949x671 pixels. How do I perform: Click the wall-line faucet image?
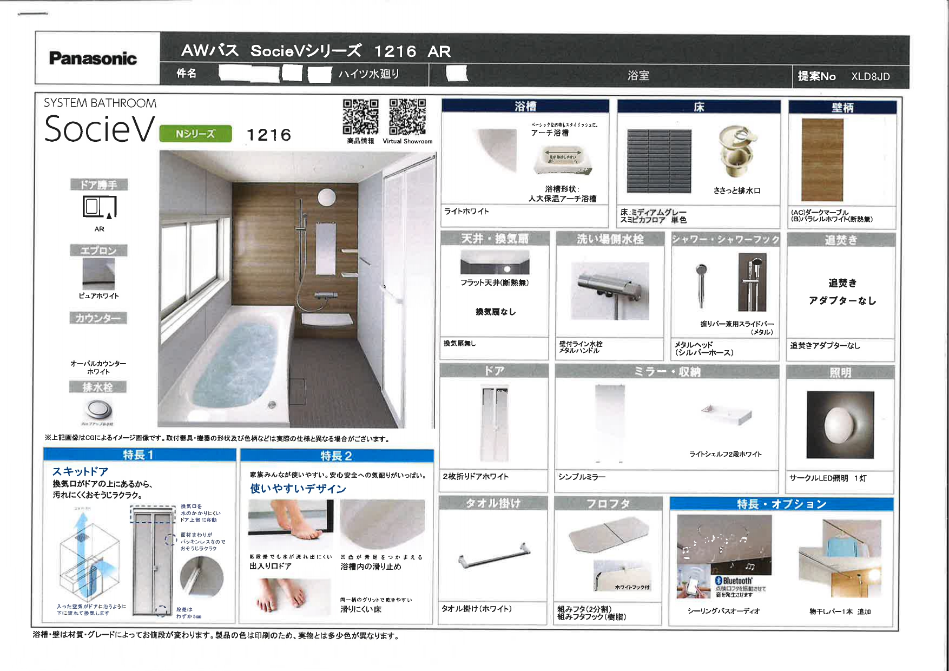click(610, 291)
